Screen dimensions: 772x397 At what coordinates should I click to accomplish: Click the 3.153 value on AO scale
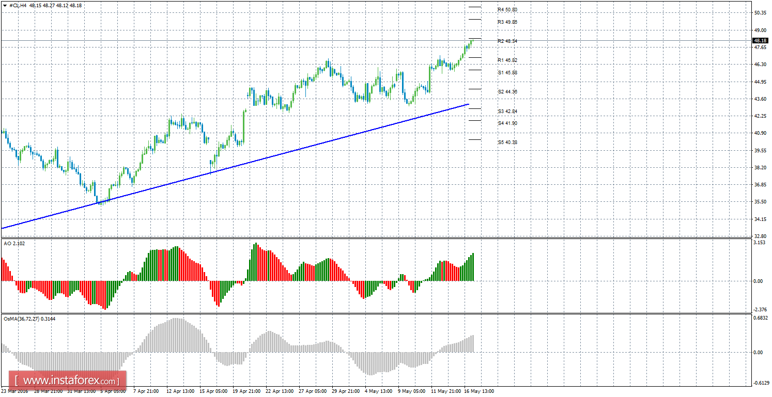click(x=759, y=242)
